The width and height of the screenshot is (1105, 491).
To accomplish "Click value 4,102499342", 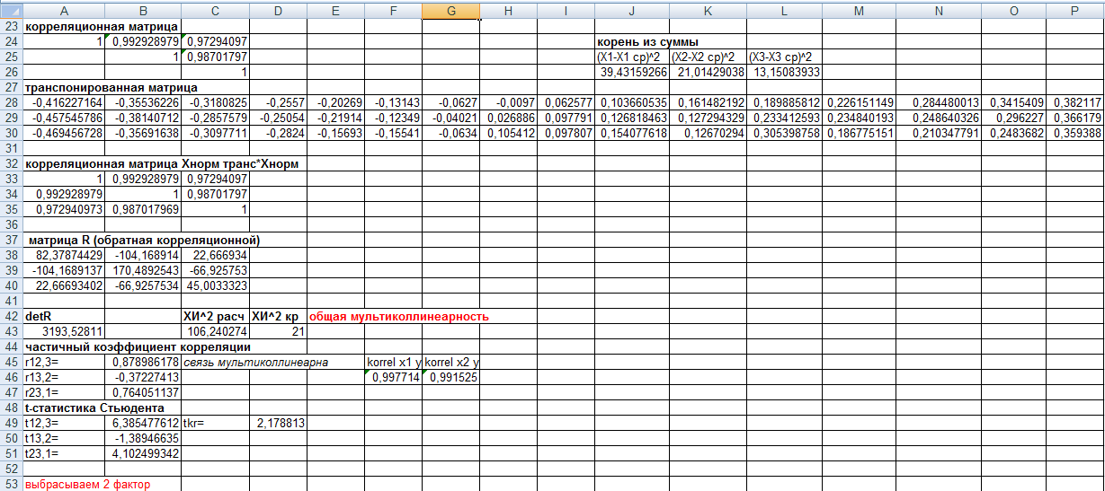I will 142,454.
